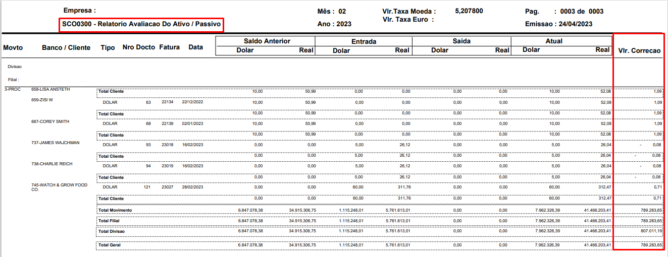This screenshot has height=257, width=668.
Task: Click the 807.011,19 correction value
Action: pos(648,231)
